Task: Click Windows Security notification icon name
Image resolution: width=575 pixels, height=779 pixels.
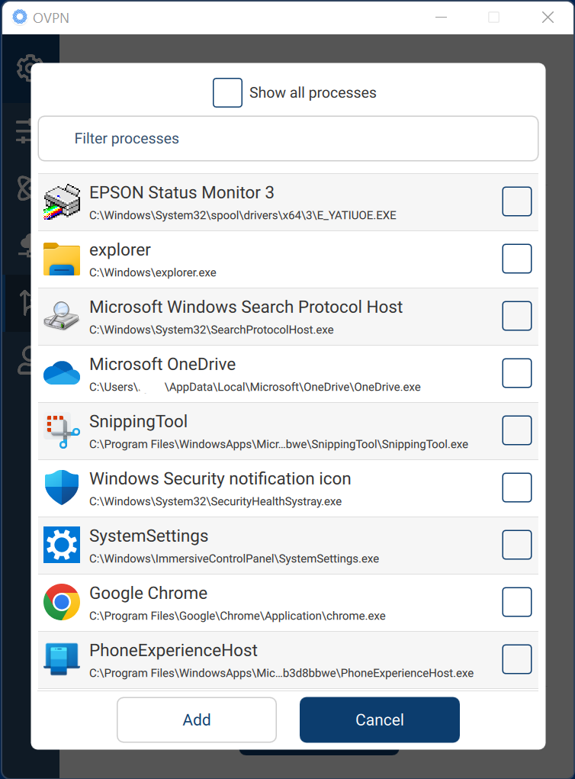Action: click(x=220, y=479)
